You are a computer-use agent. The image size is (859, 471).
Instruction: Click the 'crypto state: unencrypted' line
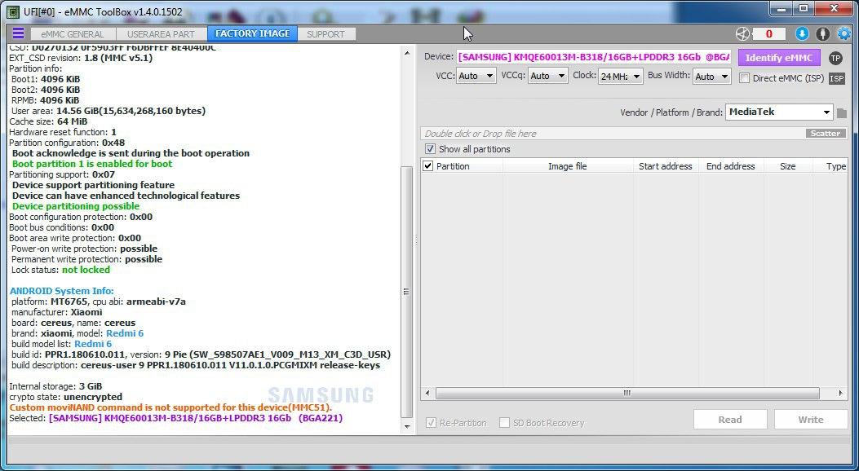[66, 397]
